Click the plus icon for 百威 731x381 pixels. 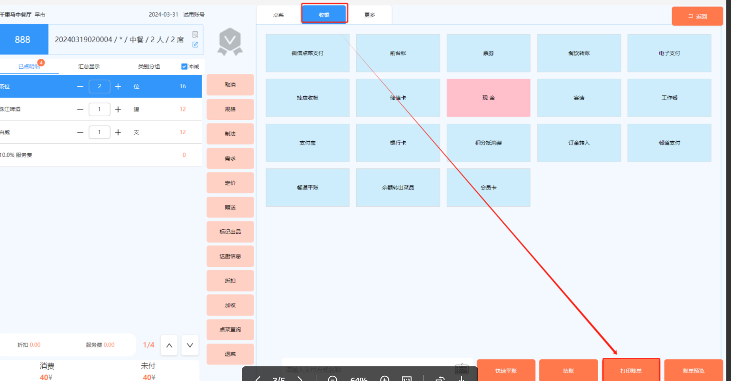pos(118,132)
